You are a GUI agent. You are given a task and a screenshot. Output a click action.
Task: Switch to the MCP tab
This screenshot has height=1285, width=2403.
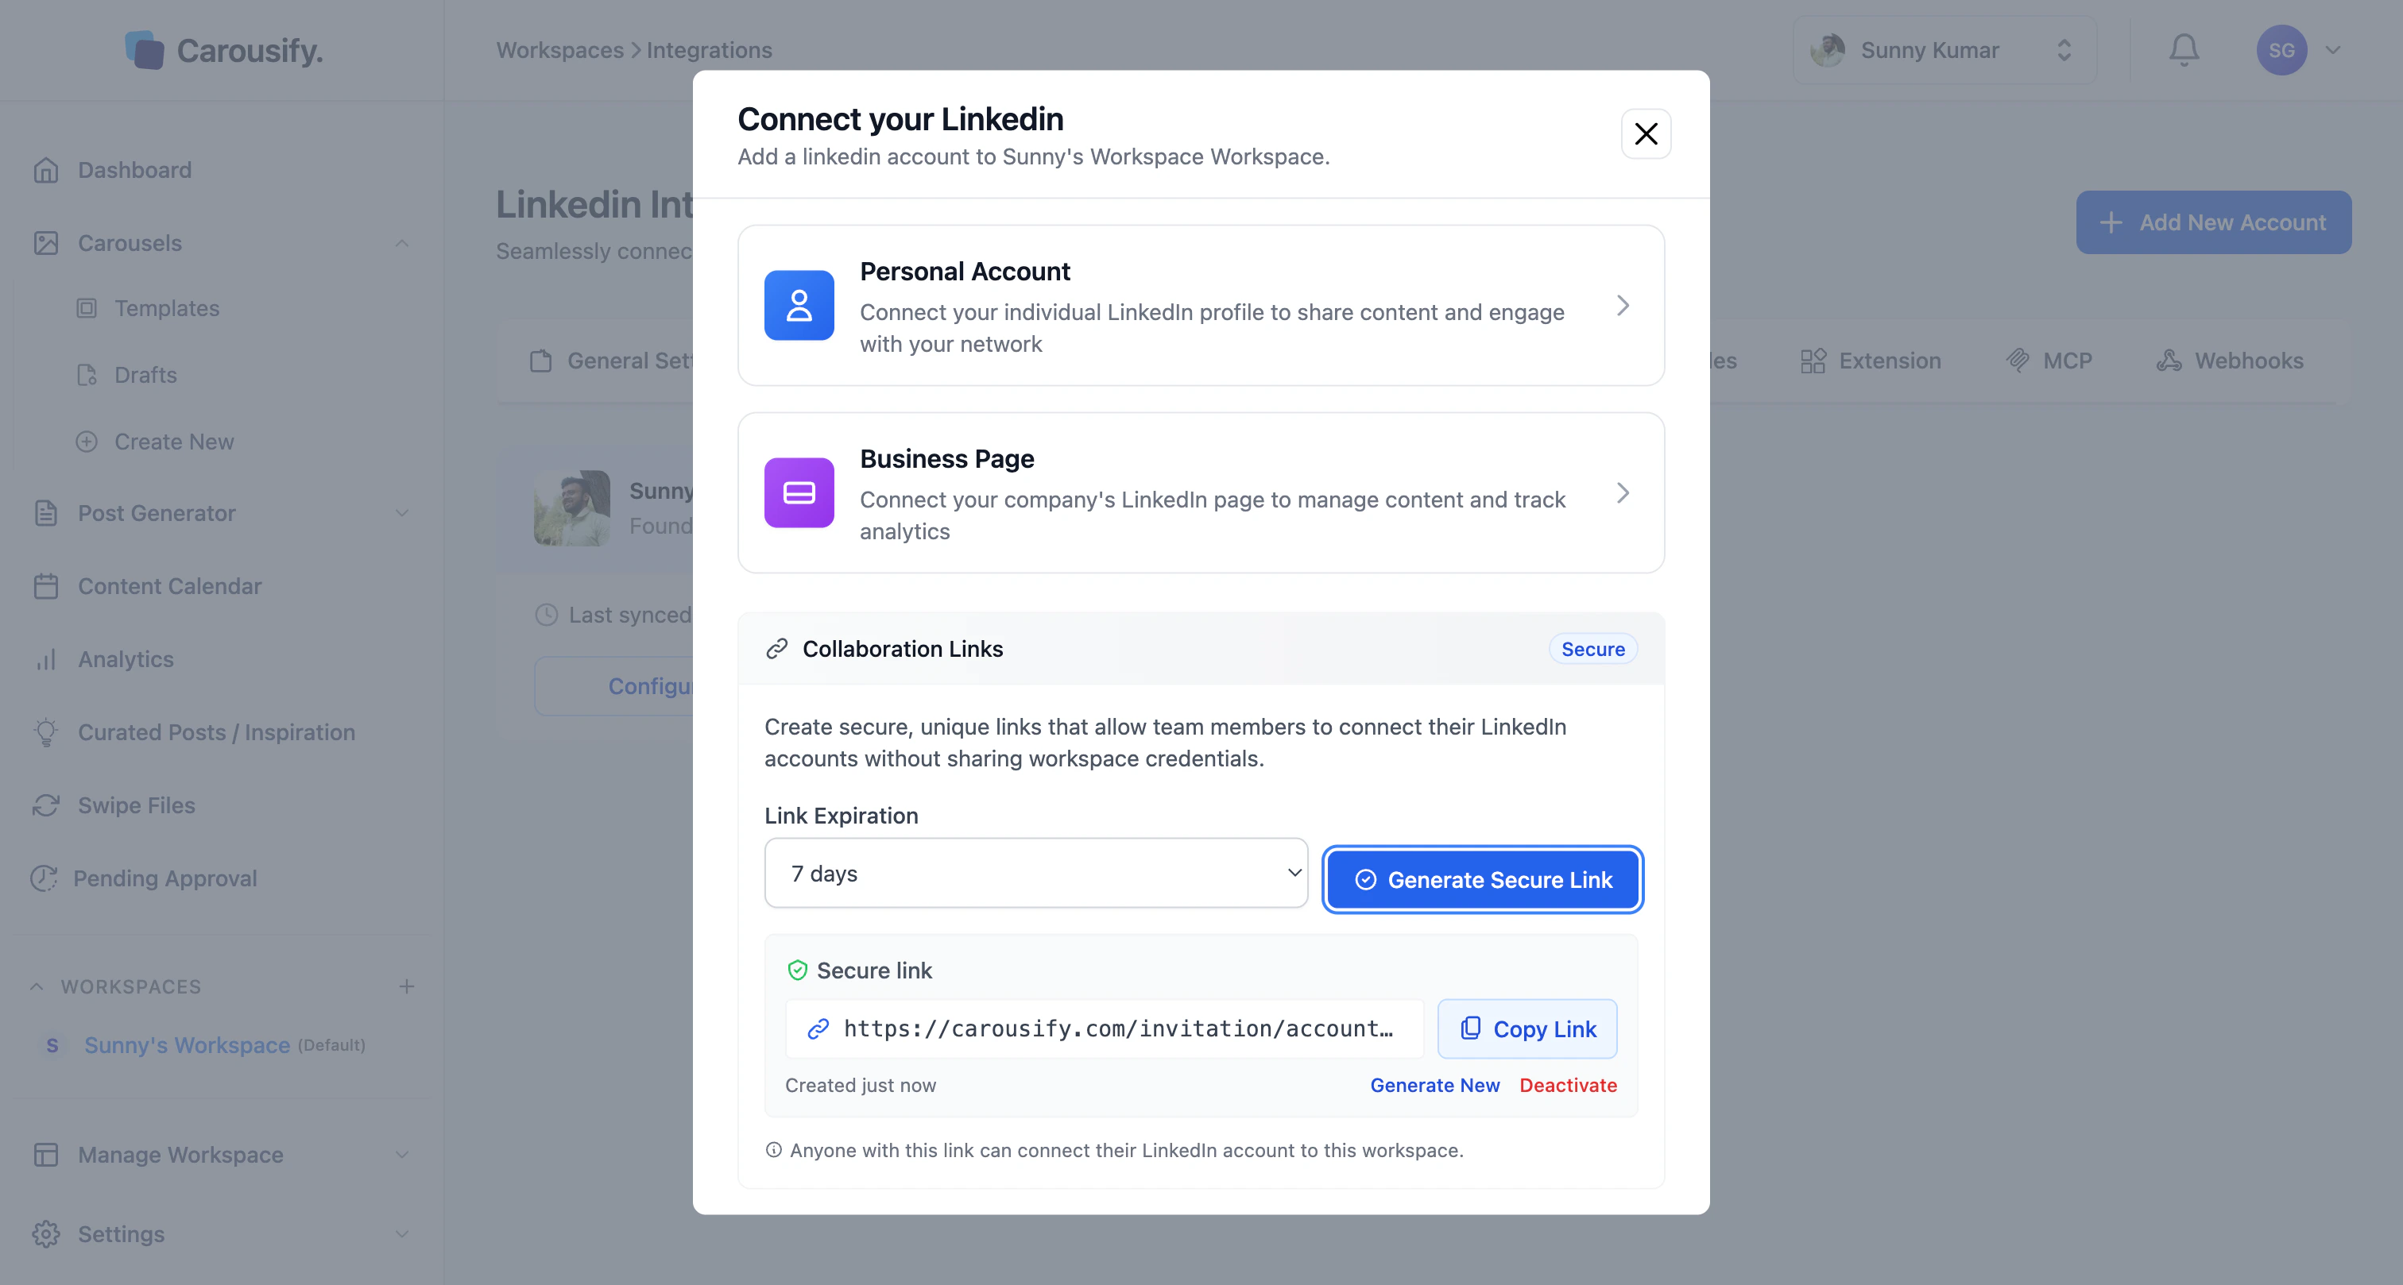(2049, 361)
